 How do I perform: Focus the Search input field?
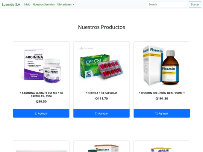(167, 5)
